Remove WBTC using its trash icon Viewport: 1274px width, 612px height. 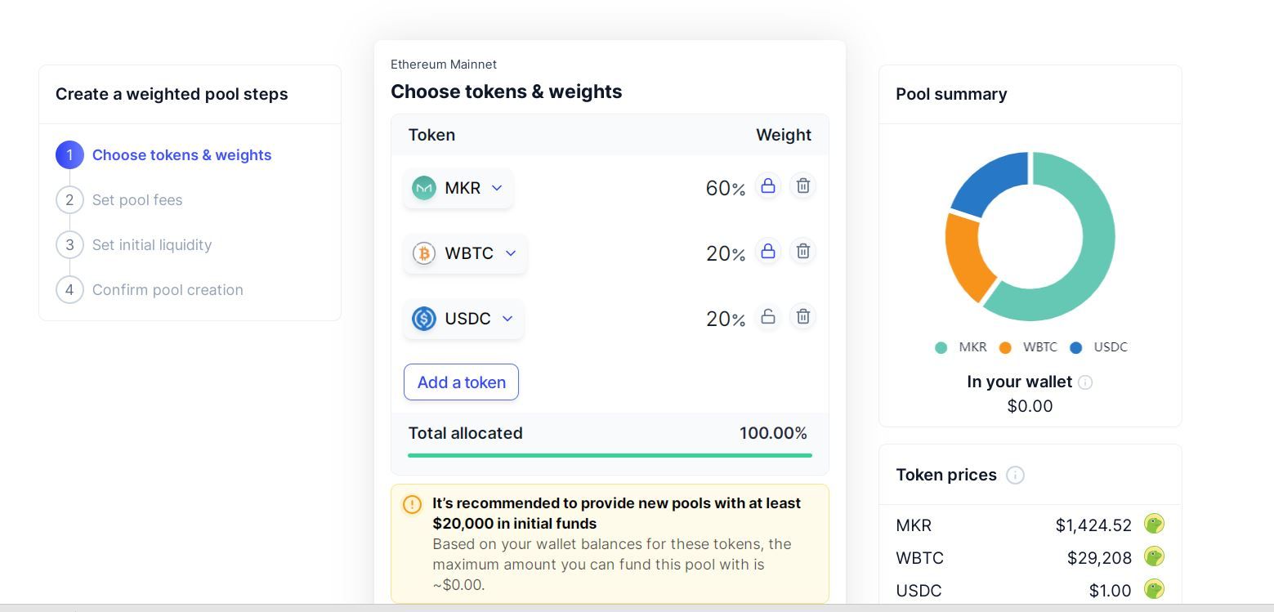pos(803,252)
